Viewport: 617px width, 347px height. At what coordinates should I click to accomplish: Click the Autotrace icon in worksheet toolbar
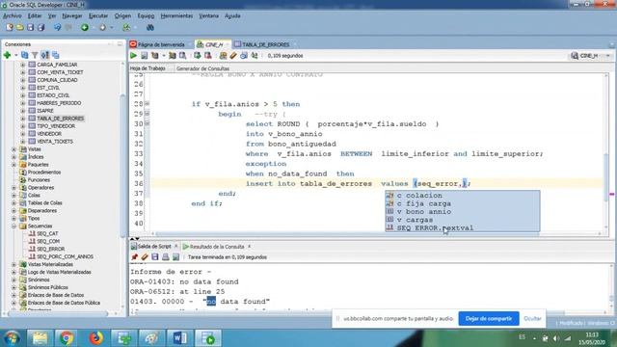[173, 56]
